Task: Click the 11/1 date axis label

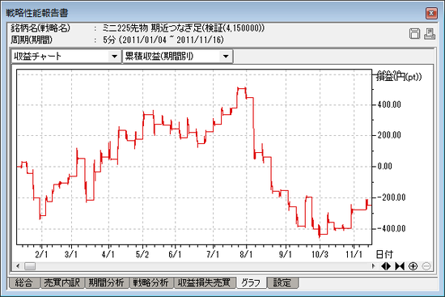Action: pos(354,254)
